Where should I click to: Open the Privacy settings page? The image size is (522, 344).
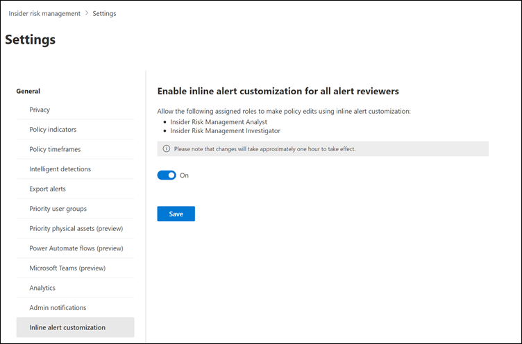pos(40,110)
